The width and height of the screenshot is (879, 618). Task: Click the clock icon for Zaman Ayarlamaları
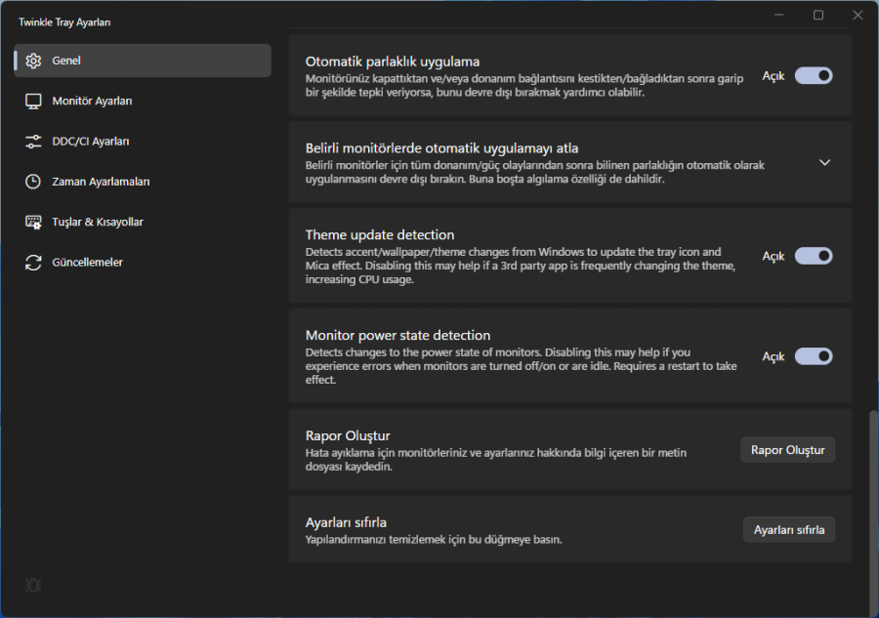pos(33,182)
